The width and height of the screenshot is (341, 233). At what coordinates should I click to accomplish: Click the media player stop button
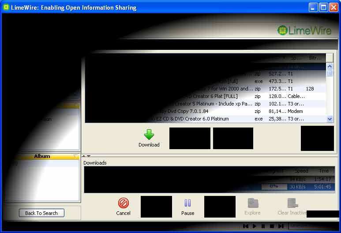272,226
